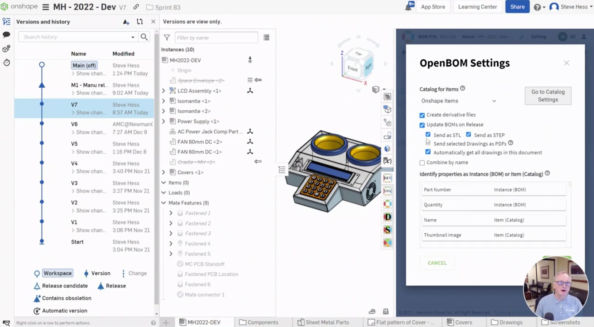Viewport: 594px width, 327px height.
Task: Click the blue Share button
Action: (x=517, y=7)
